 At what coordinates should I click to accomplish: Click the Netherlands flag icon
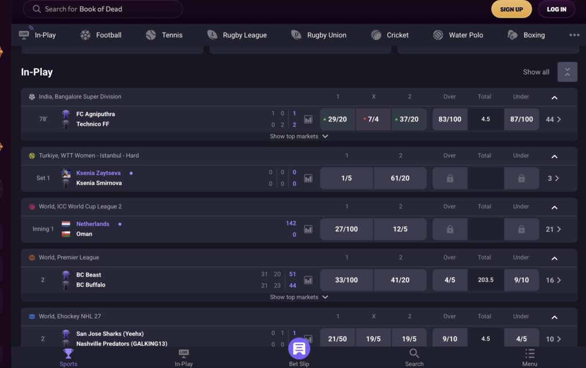click(x=66, y=224)
